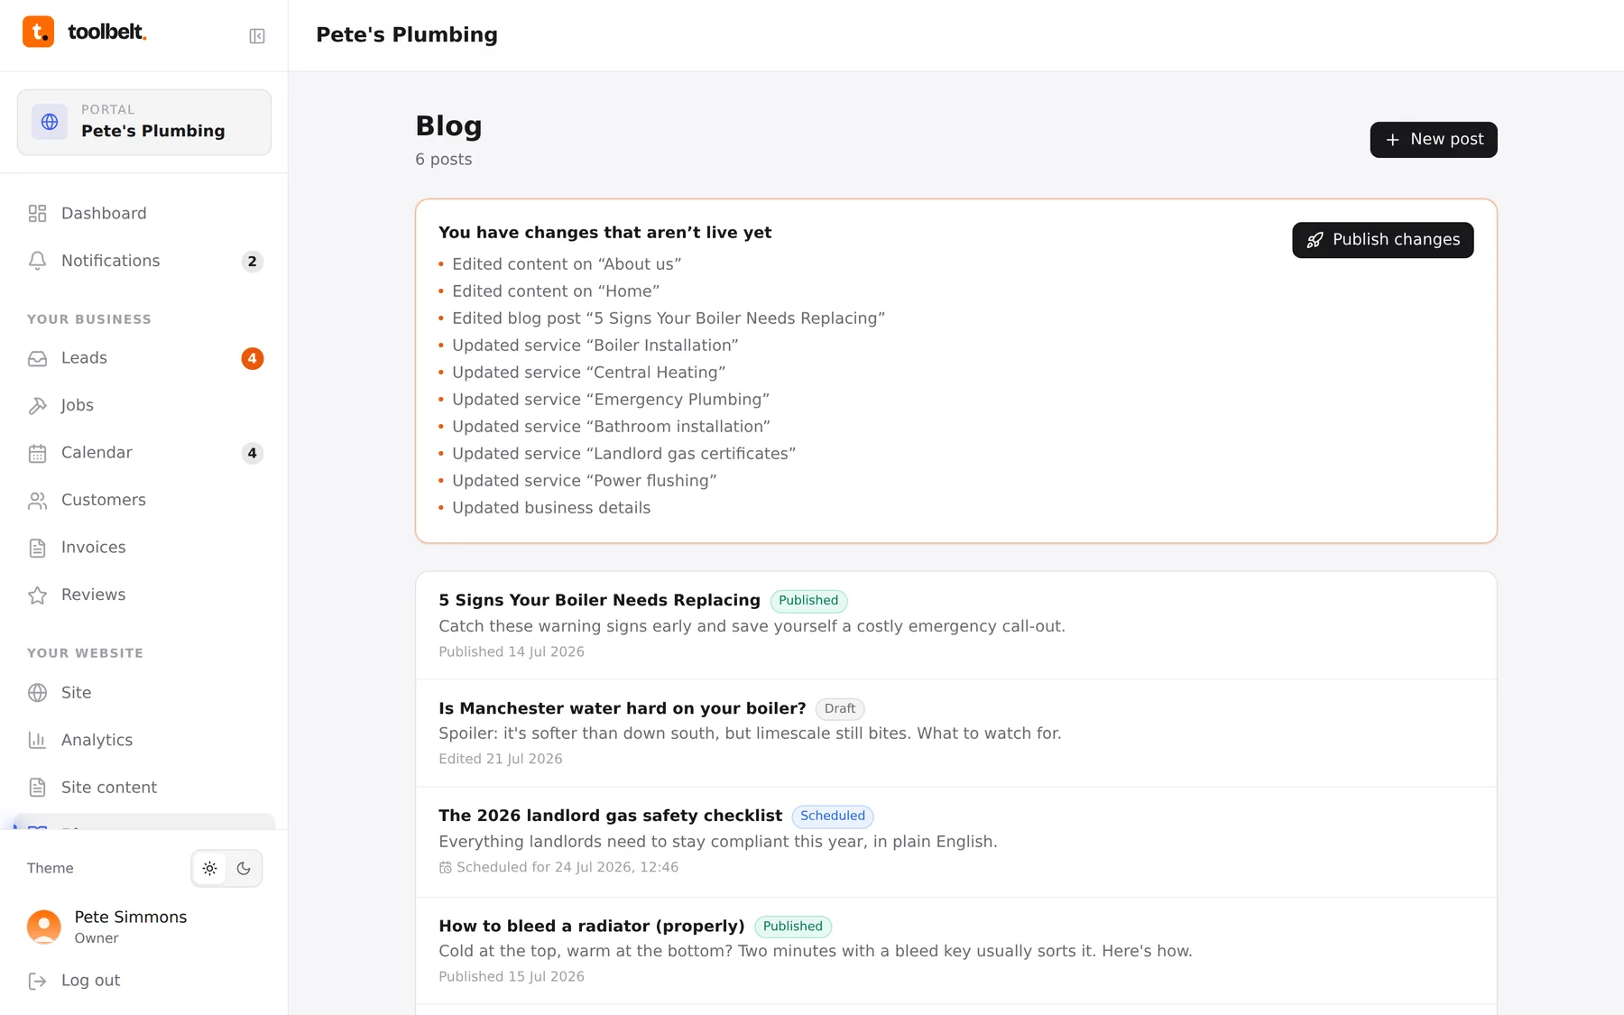Open How to bleed a radiator (properly) post
The width and height of the screenshot is (1624, 1015).
[x=592, y=927]
